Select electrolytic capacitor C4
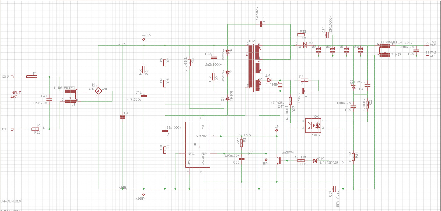Viewport: 441px width, 211px height. tap(122, 117)
